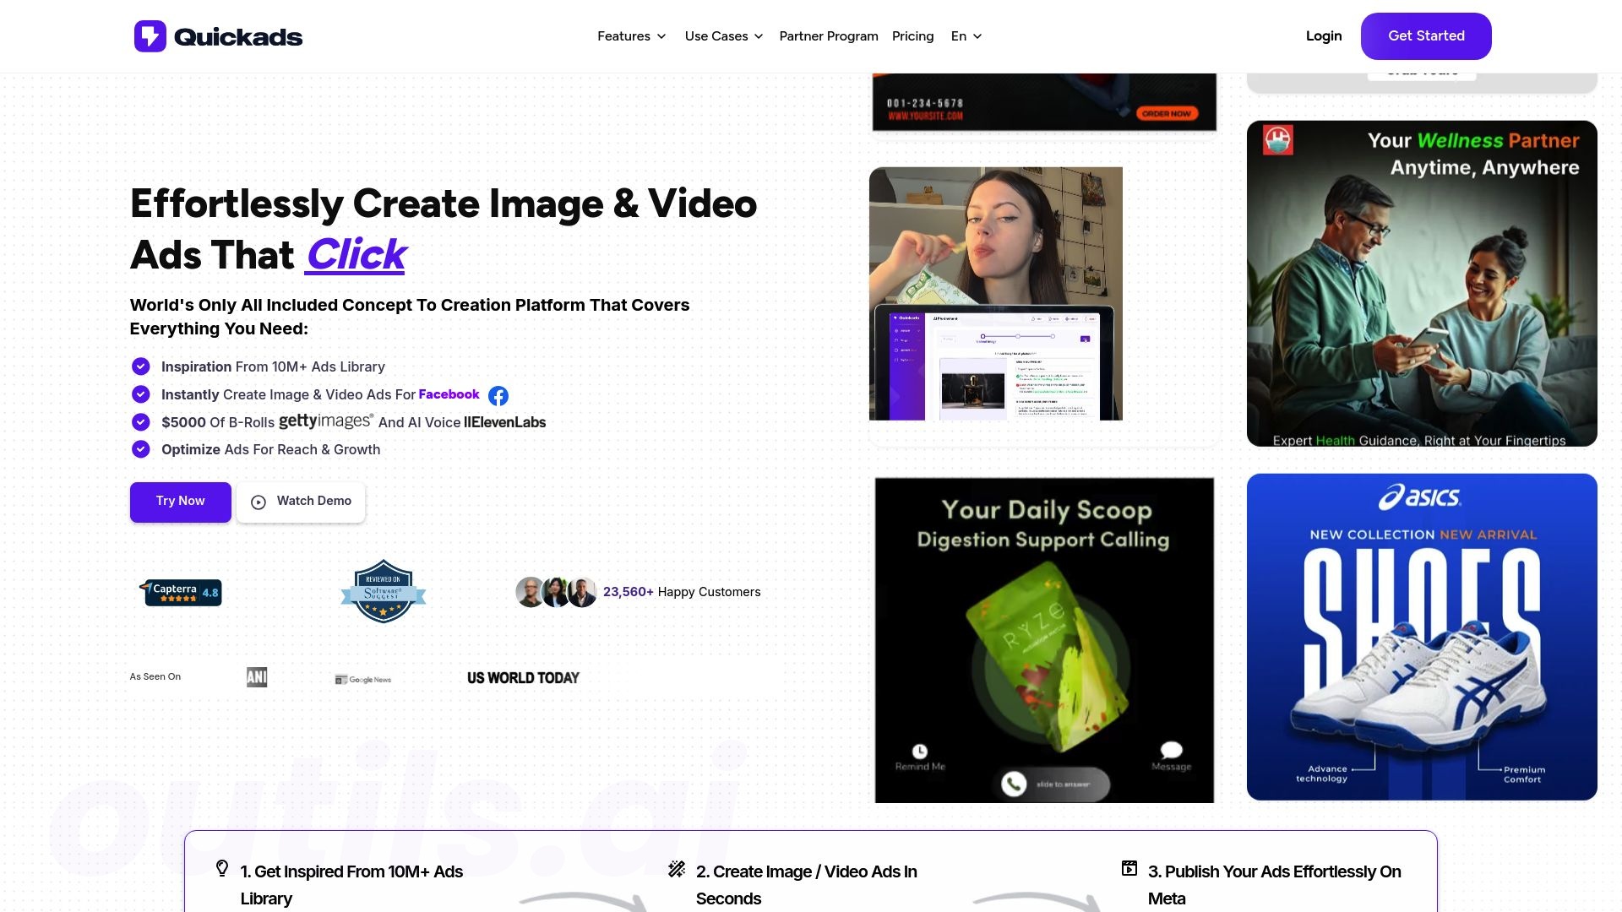
Task: Click the slide to answer control
Action: pyautogui.click(x=1056, y=784)
